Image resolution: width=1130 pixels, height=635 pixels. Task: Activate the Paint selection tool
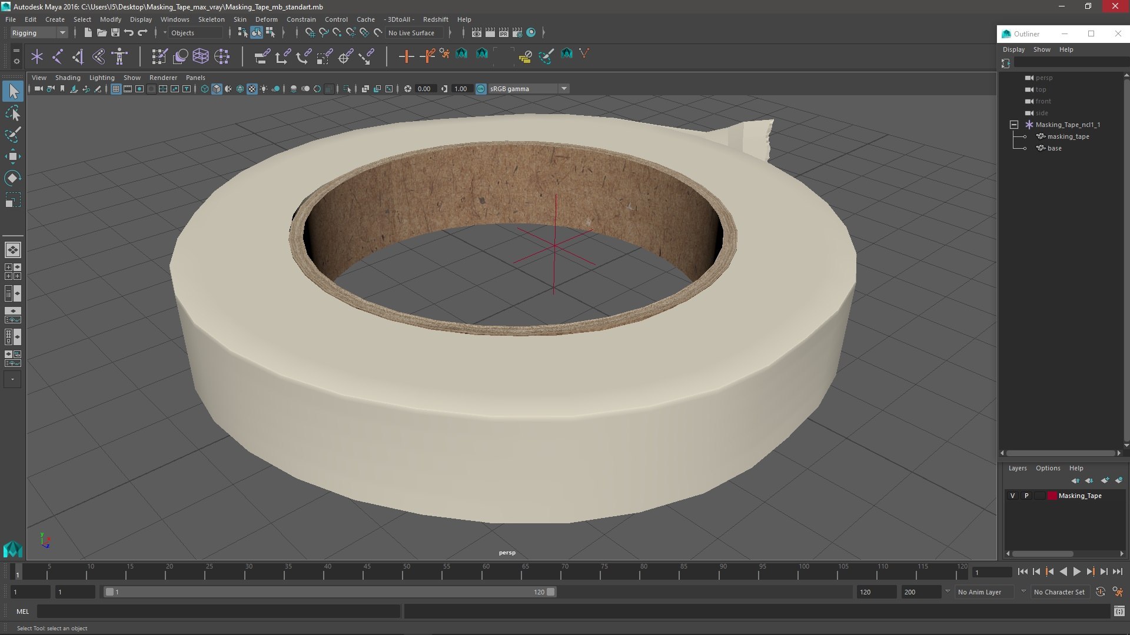[x=13, y=135]
